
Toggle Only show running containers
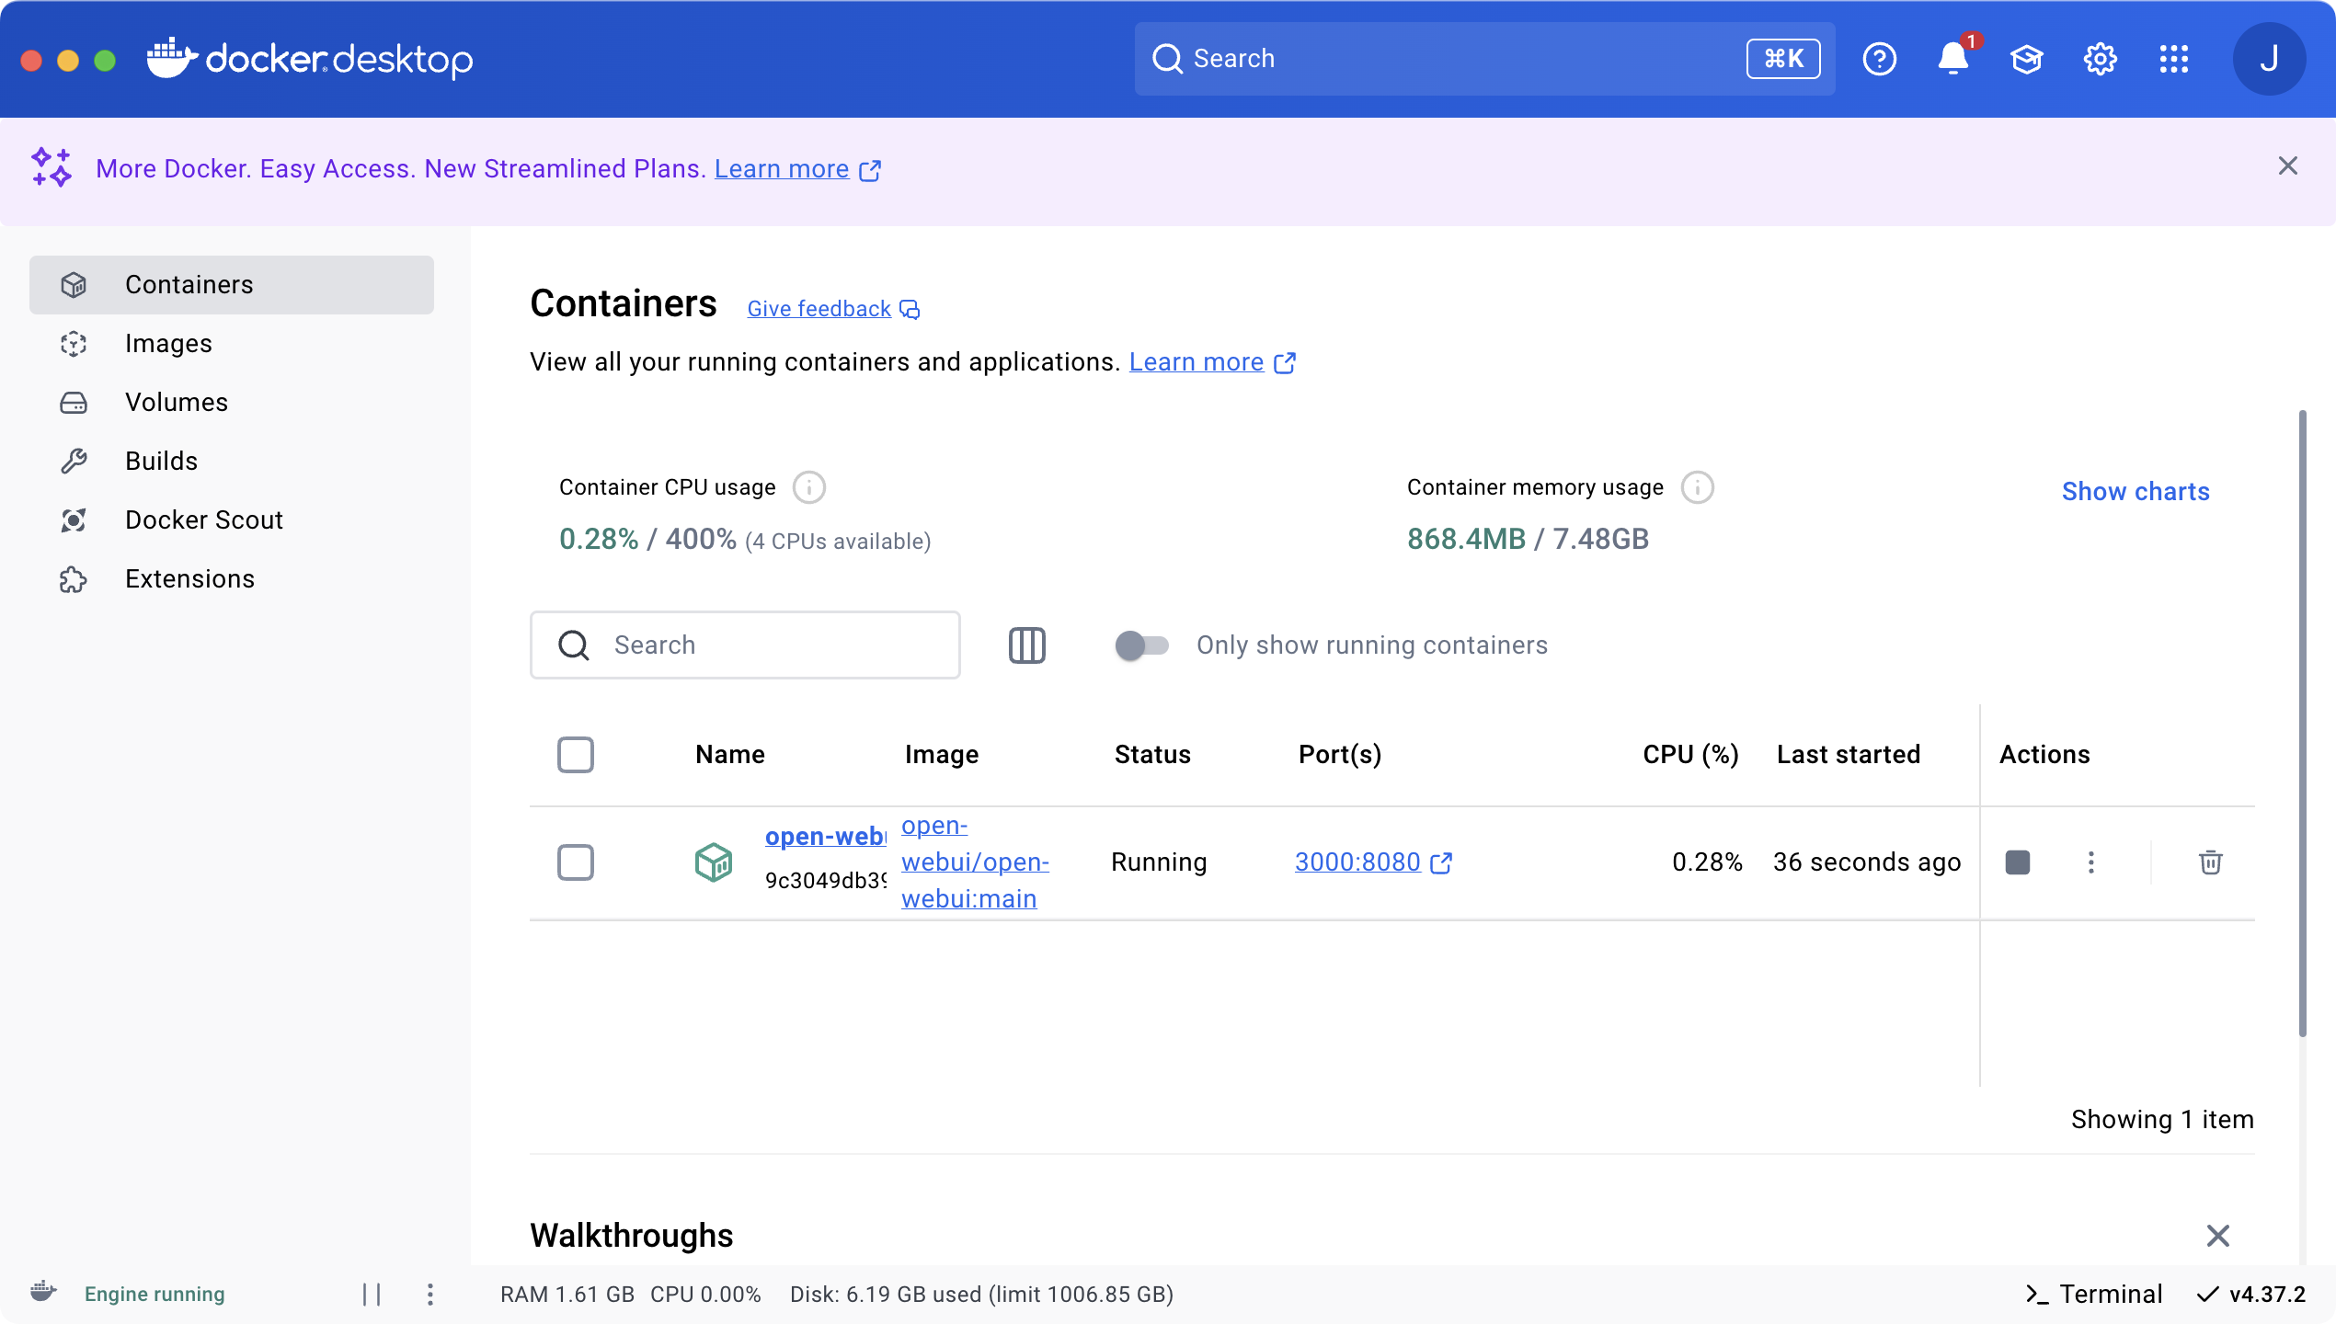coord(1141,645)
